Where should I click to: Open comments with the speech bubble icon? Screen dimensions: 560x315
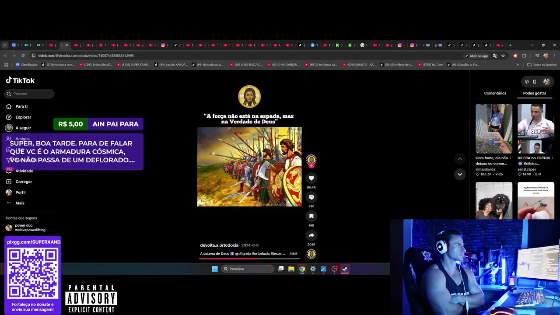coord(311,197)
